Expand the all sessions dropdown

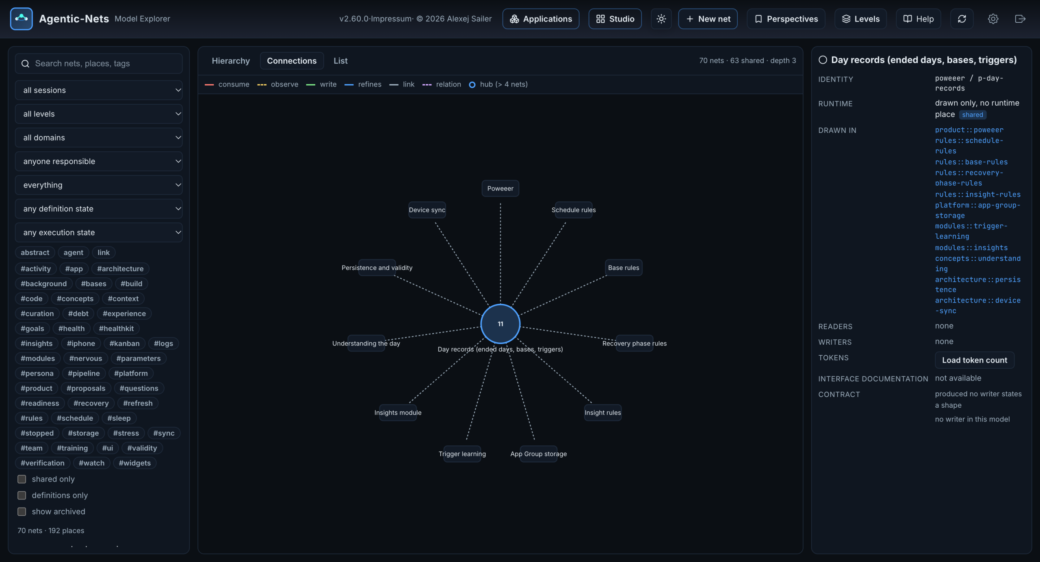point(99,90)
